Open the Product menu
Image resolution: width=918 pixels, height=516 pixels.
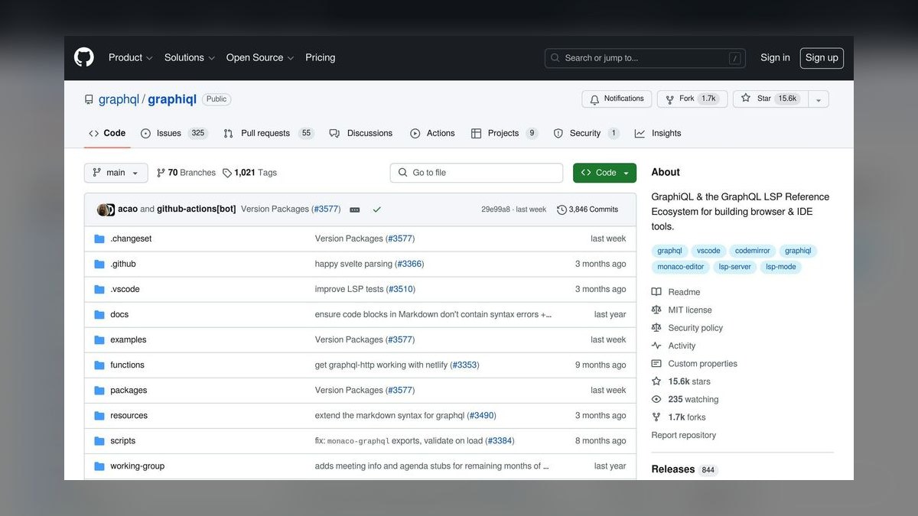tap(131, 57)
